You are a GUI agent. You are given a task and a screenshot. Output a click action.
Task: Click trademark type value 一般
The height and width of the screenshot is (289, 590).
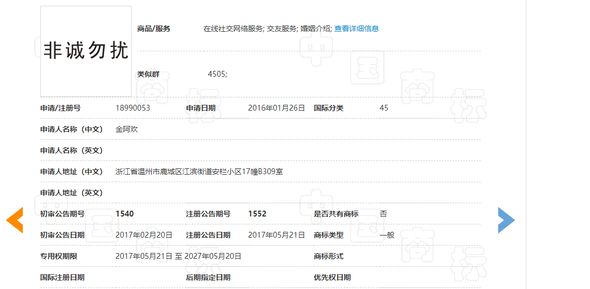point(387,235)
